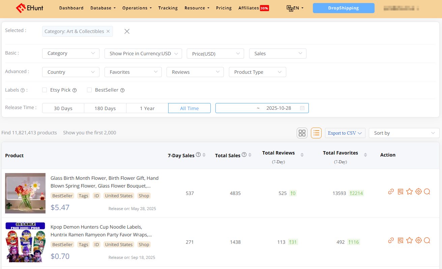442x269 pixels.
Task: Search similar products with the magnifier icon
Action: [x=427, y=191]
